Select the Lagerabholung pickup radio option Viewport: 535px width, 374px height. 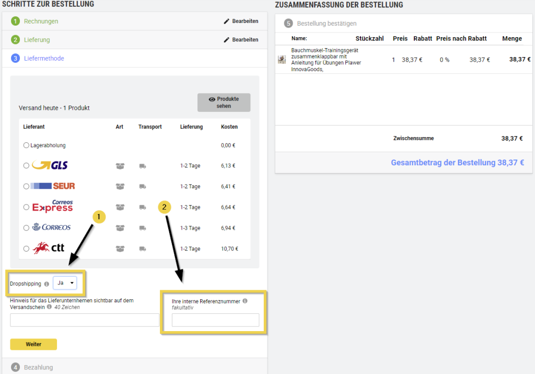26,145
